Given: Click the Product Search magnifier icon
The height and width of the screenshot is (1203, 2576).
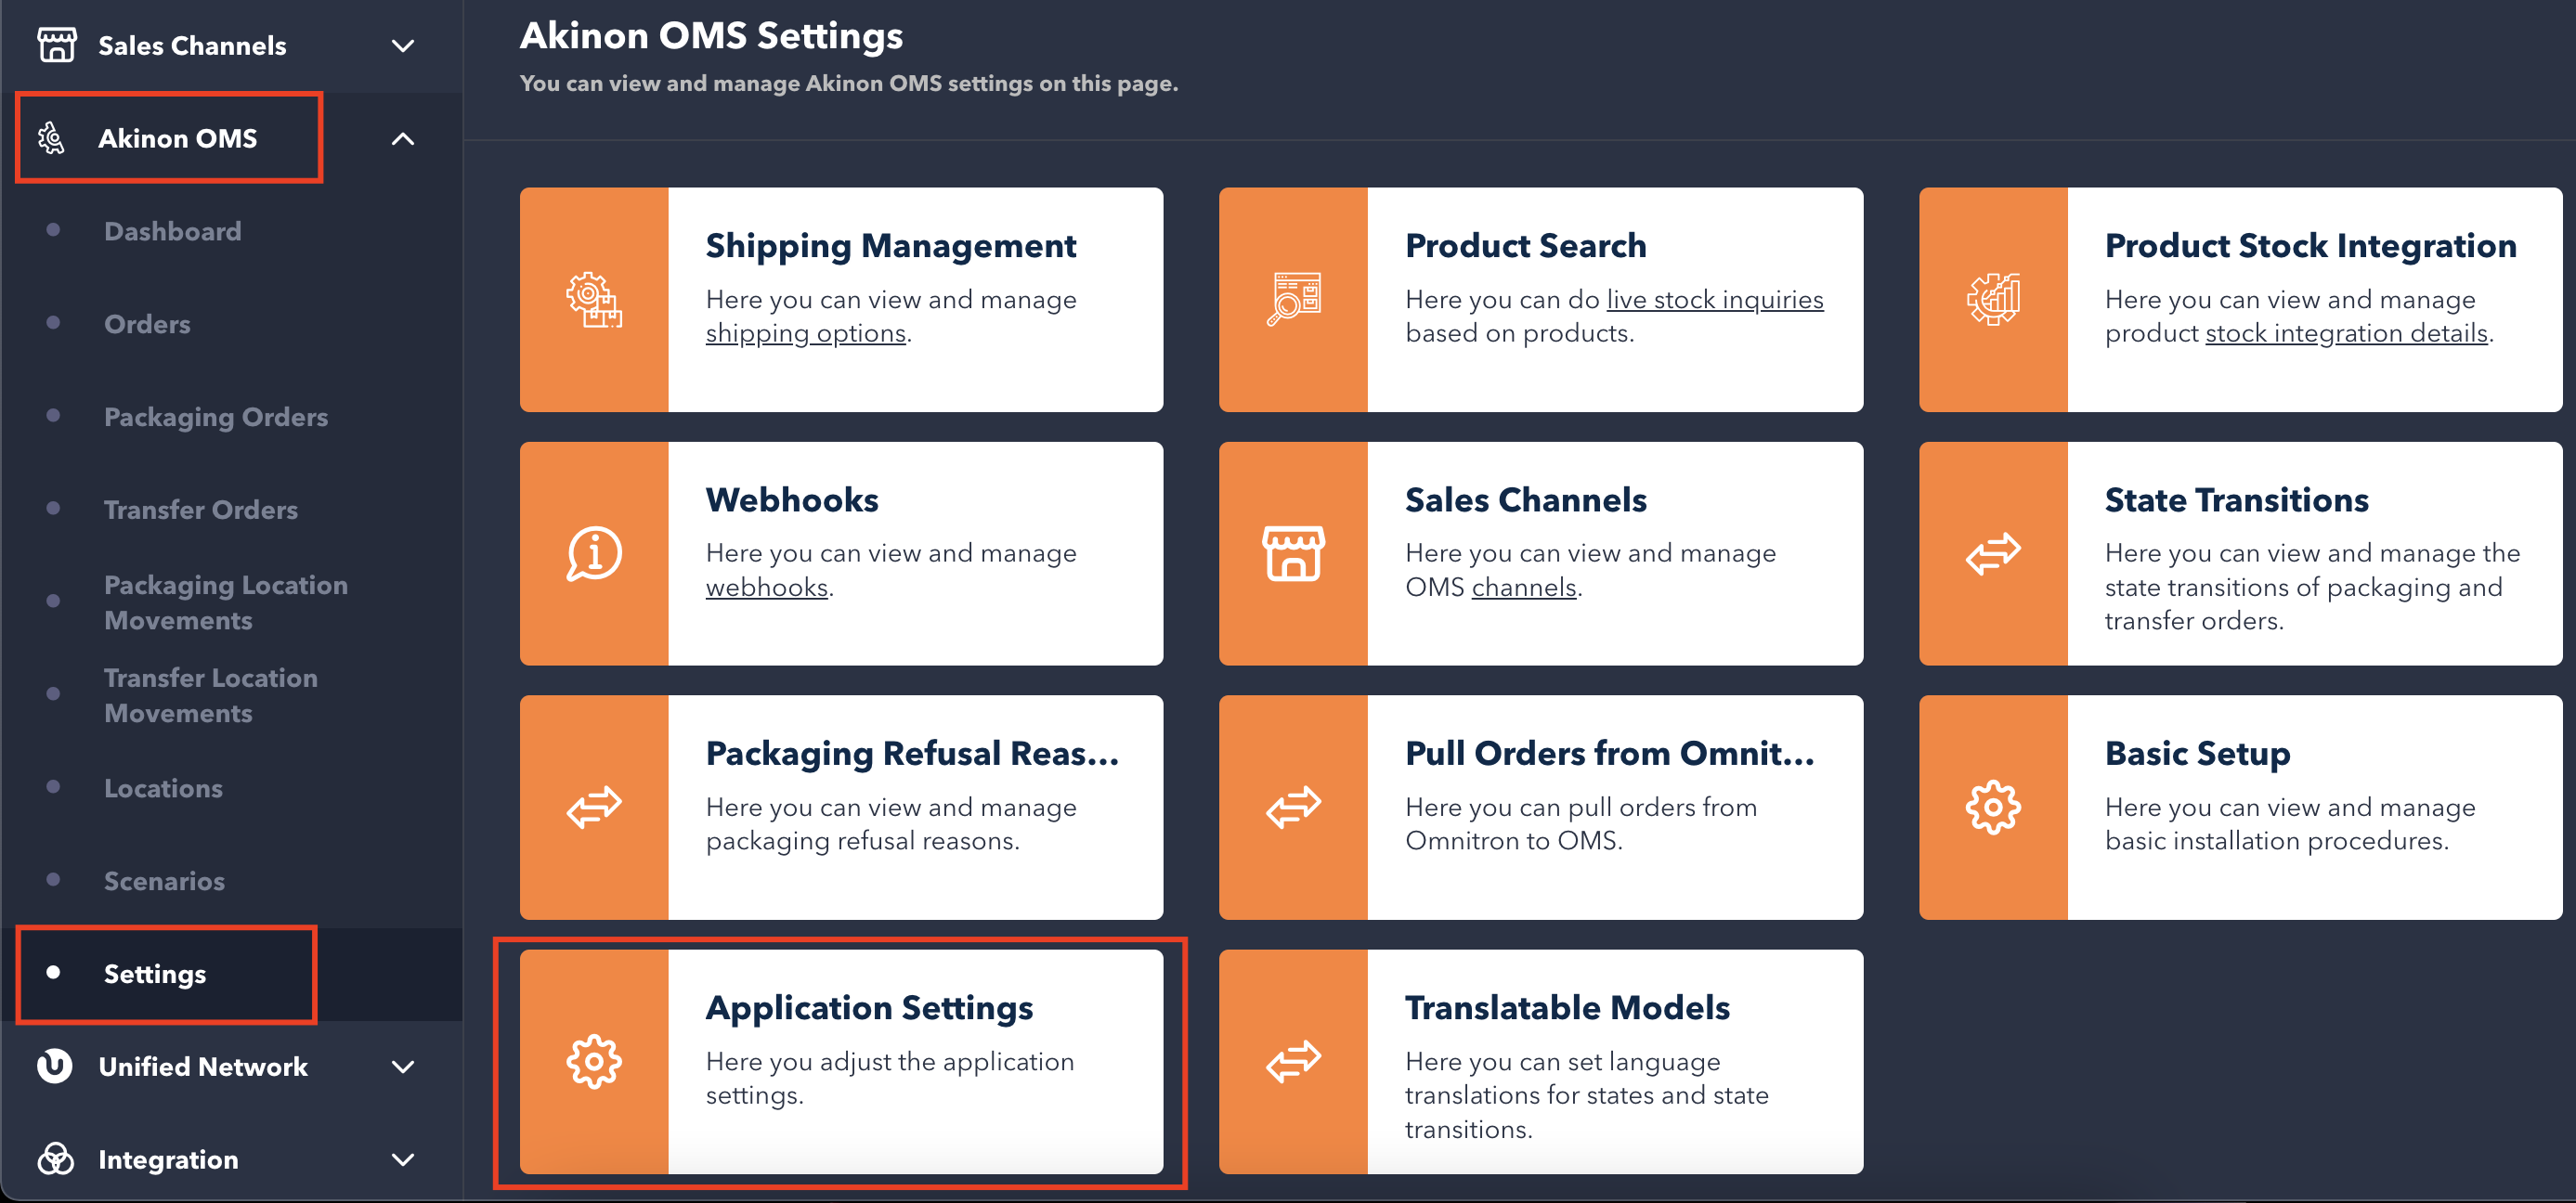Looking at the screenshot, I should (1293, 299).
